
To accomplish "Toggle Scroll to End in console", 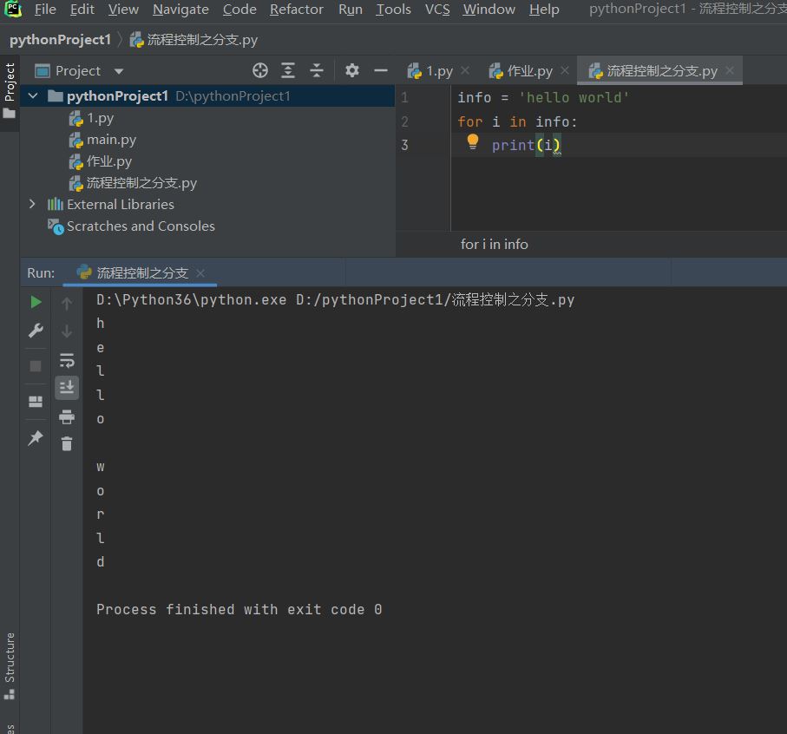I will (x=67, y=388).
